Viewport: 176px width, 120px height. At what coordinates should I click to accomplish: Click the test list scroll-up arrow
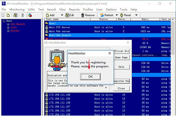[173, 19]
